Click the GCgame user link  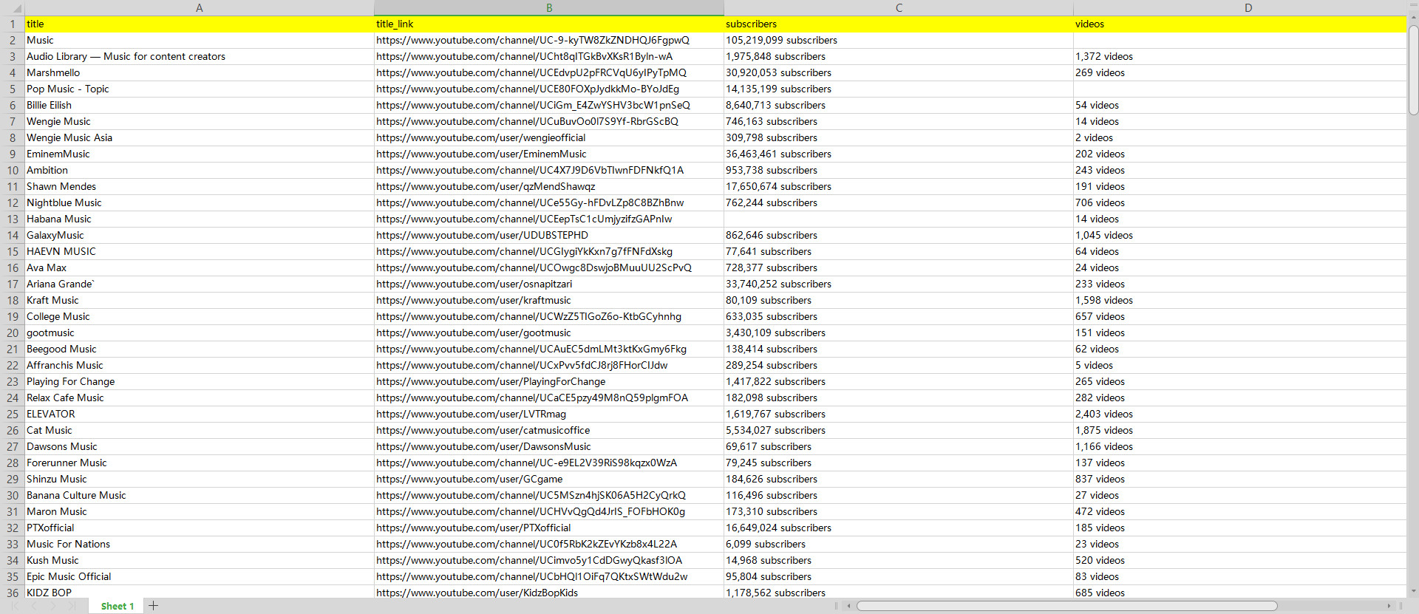pos(469,479)
